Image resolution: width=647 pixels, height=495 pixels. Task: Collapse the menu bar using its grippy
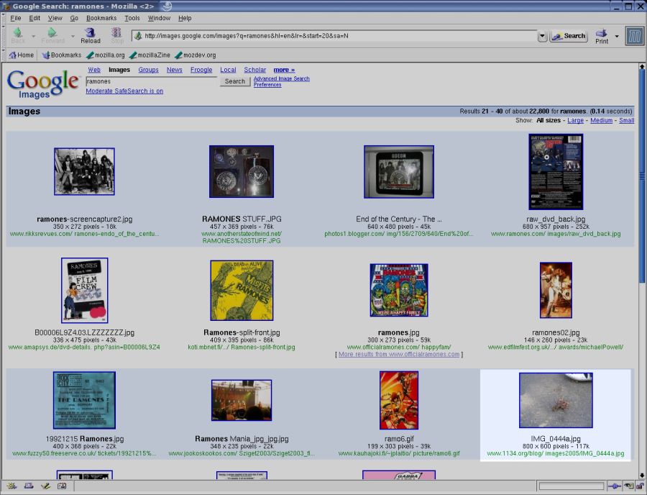[4, 18]
